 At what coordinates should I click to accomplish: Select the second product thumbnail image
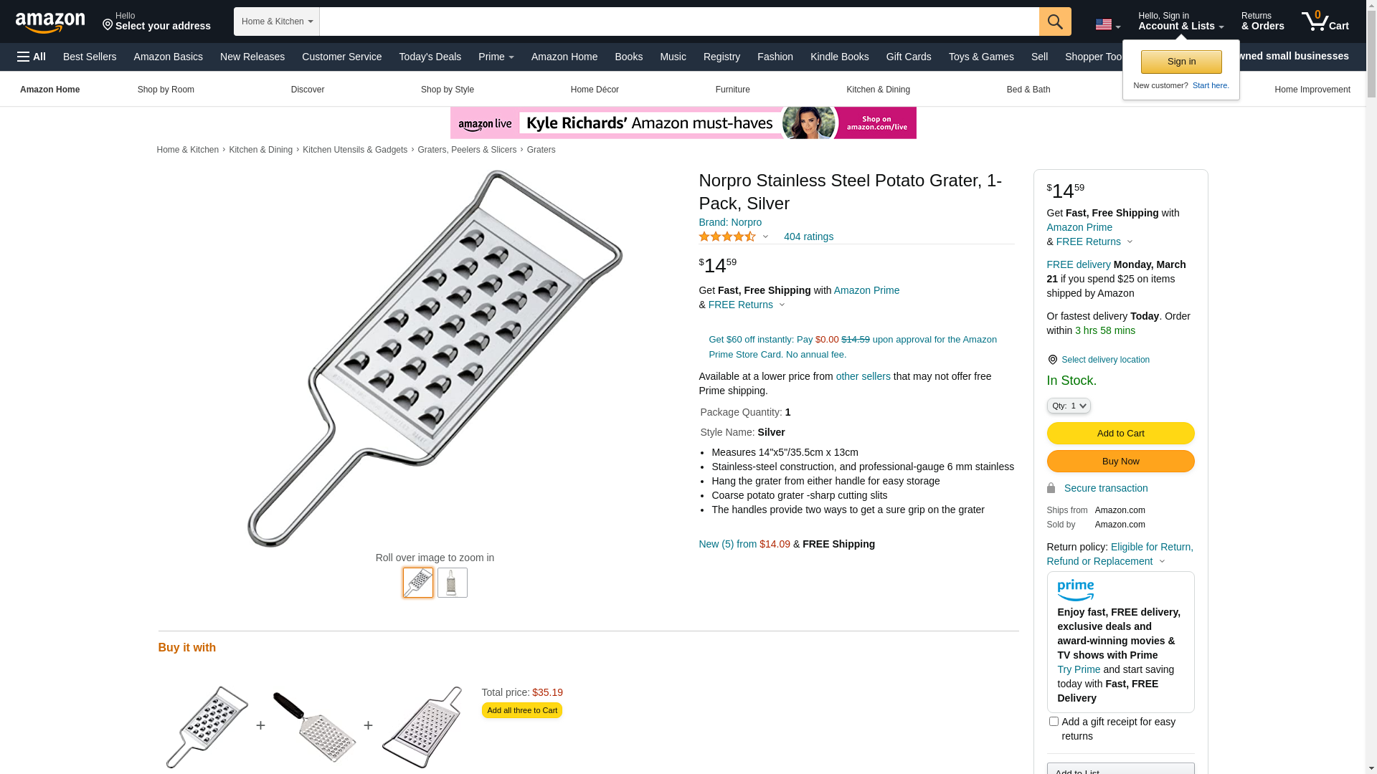tap(453, 583)
